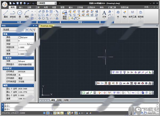This screenshot has height=116, width=160.
Task: Select the Erase tool in 修改 panel
Action: (x=40, y=11)
